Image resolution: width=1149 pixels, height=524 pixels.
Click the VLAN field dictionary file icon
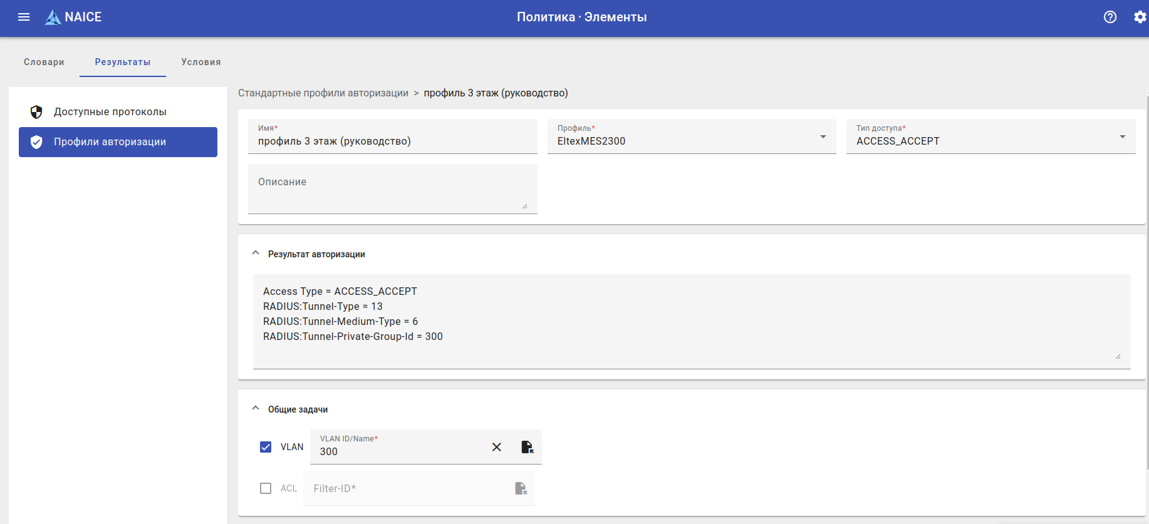pos(528,447)
